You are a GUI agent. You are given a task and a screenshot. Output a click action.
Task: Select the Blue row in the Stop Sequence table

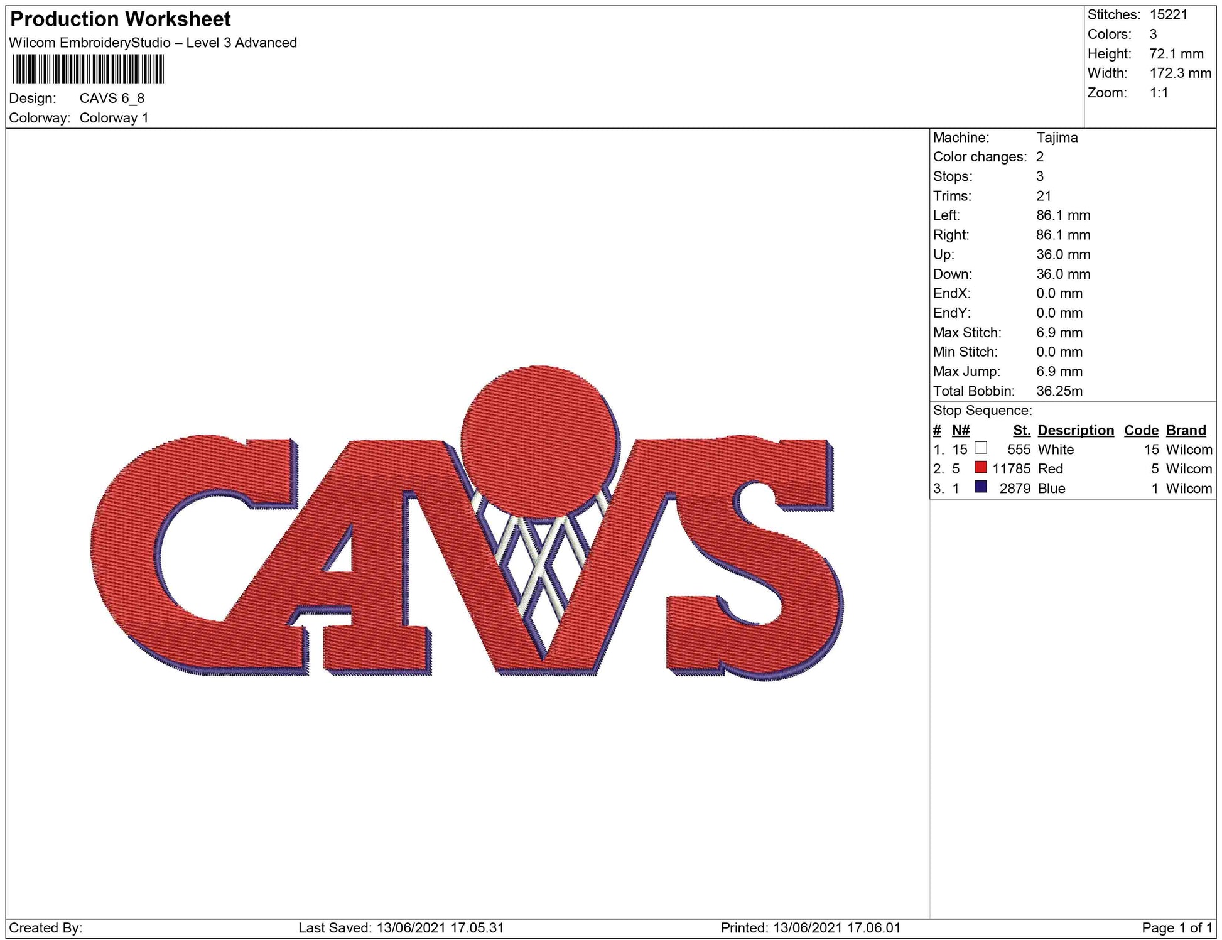1051,489
